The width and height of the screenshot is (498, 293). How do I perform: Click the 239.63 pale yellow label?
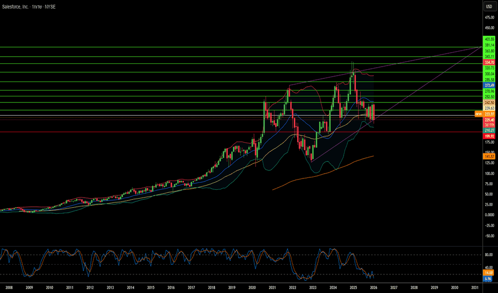tap(489, 108)
